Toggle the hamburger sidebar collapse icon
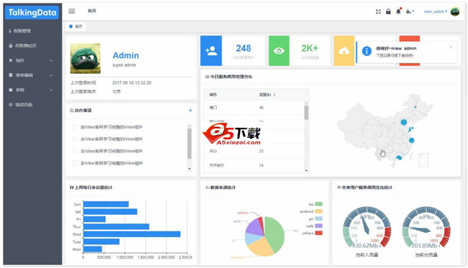The height and width of the screenshot is (268, 468). pyautogui.click(x=71, y=11)
